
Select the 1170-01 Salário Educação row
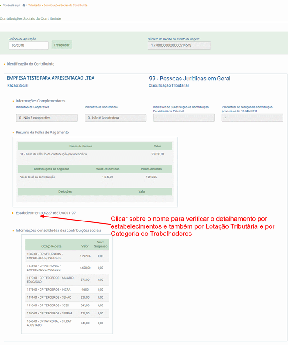66,280
